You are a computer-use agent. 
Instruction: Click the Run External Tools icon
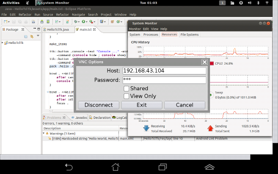(91, 22)
